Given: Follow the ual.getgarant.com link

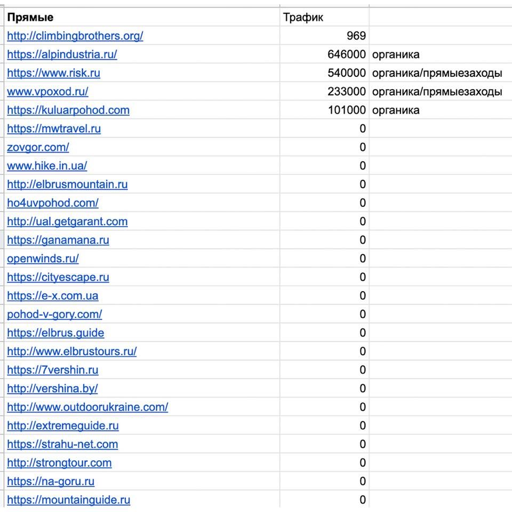Looking at the screenshot, I should point(67,221).
